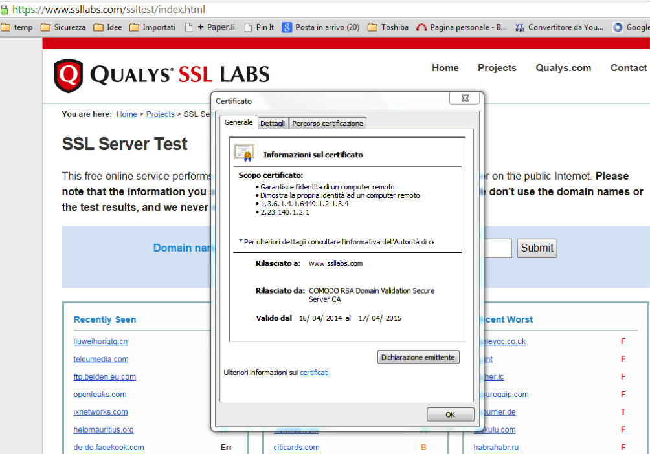Viewport: 650px width, 454px height.
Task: Click the green SSL padlock icon
Action: (4, 9)
